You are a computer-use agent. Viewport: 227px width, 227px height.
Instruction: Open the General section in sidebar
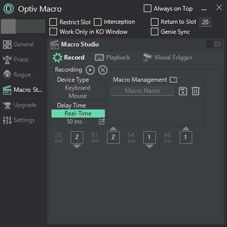19,44
